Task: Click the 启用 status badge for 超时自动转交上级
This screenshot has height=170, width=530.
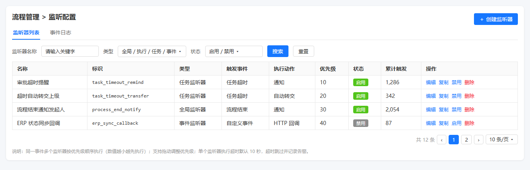Action: pos(361,96)
